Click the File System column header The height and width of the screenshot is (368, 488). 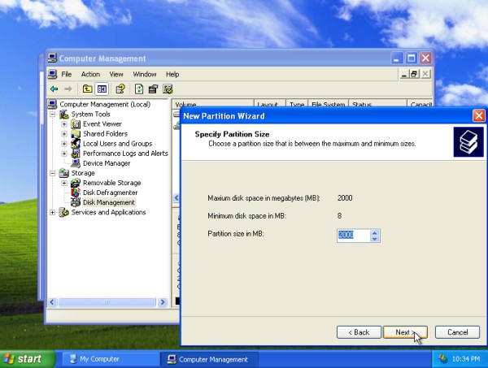coord(328,105)
